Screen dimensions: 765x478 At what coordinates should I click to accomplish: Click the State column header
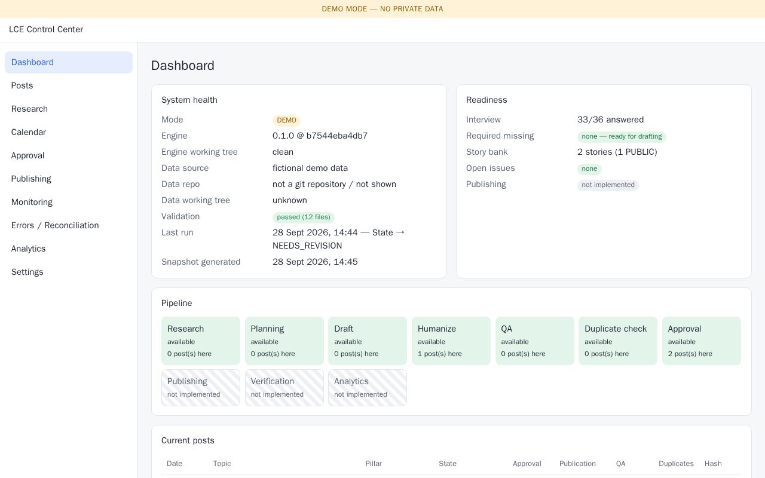pos(448,464)
